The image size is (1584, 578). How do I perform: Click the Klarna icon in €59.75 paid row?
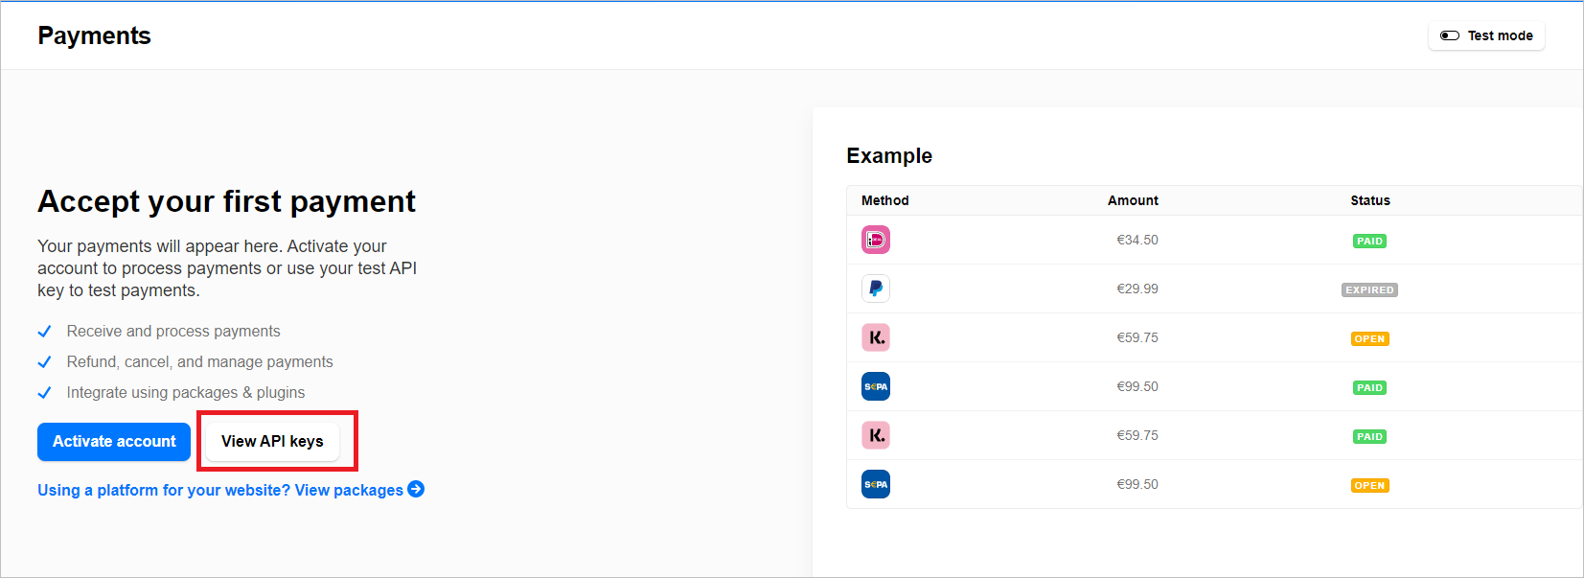coord(876,435)
